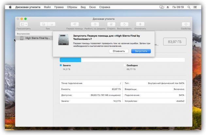Open the Образы menu
Image resolution: width=206 pixels, height=135 pixels.
pos(72,7)
